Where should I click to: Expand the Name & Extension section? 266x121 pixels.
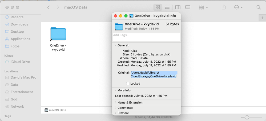pyautogui.click(x=115, y=102)
